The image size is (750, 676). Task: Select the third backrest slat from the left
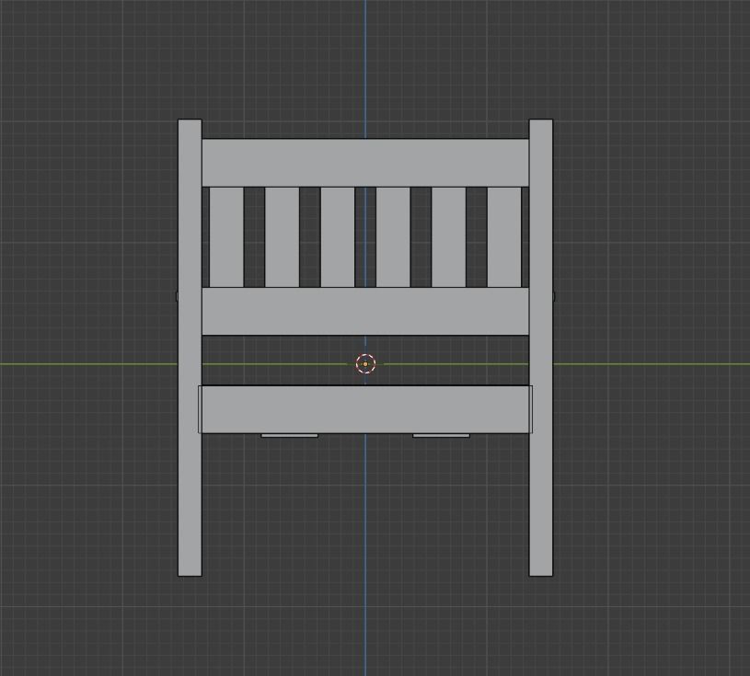point(338,237)
